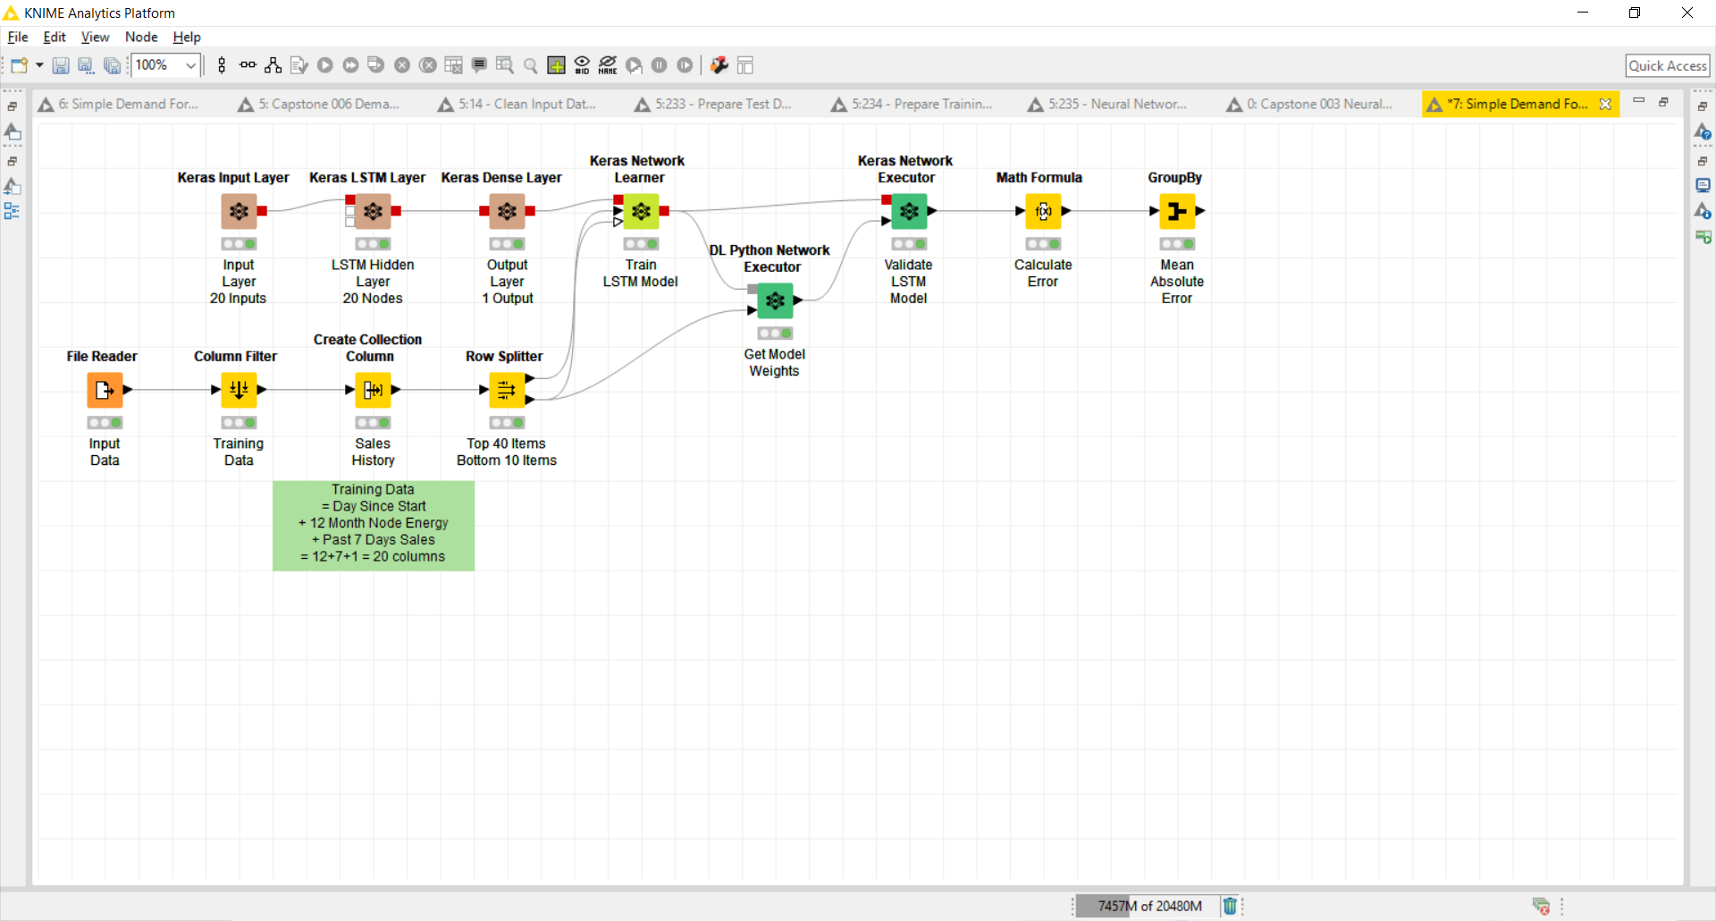Select the Keras Network Learner node

click(x=641, y=212)
